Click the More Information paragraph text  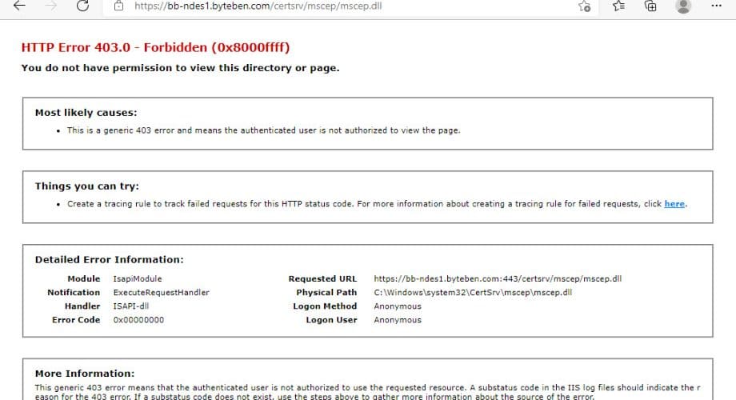click(x=367, y=391)
